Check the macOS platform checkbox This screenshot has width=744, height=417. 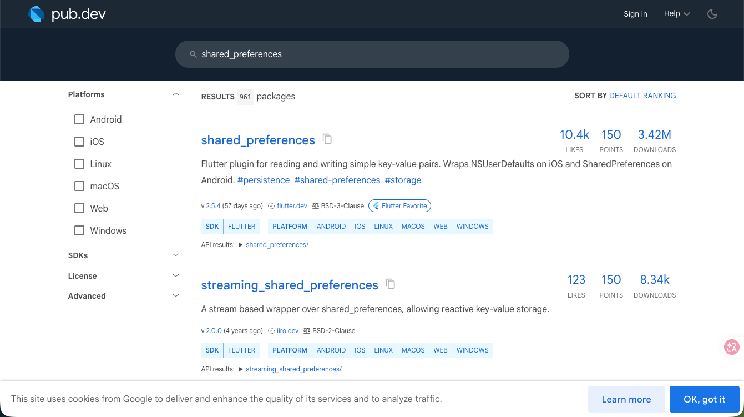(x=79, y=186)
